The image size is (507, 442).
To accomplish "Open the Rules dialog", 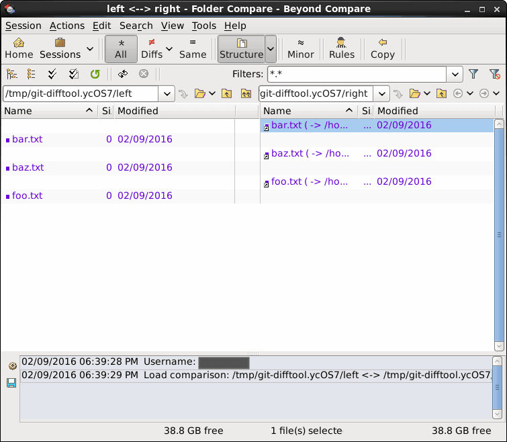I will click(341, 49).
